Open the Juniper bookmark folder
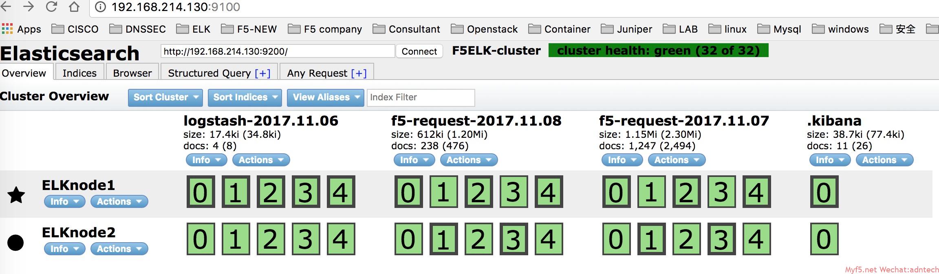This screenshot has width=939, height=274. (x=626, y=29)
